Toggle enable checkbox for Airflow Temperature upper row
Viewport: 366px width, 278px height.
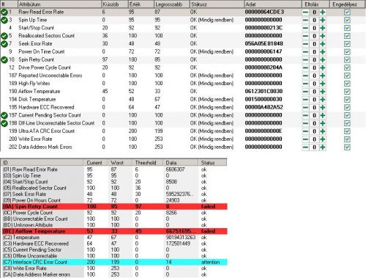click(x=347, y=92)
